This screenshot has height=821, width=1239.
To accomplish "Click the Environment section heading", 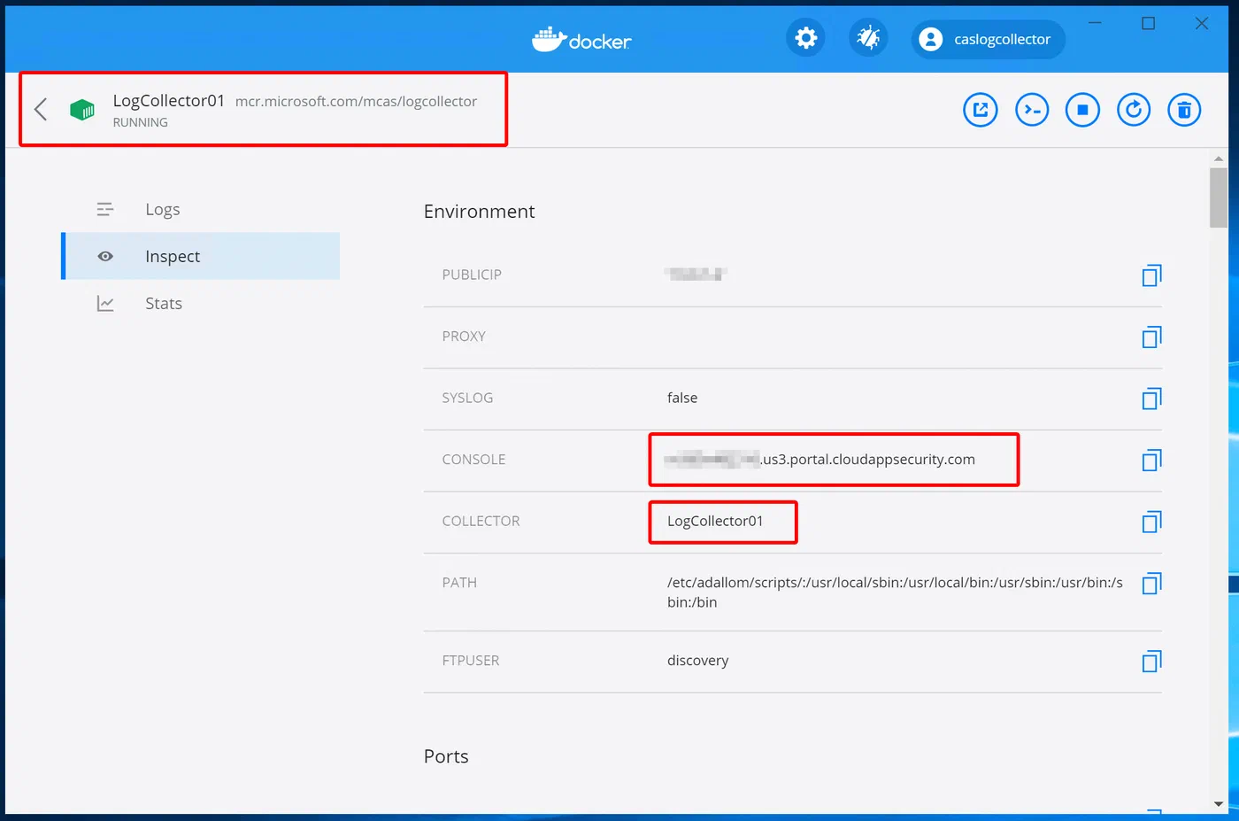I will point(479,212).
